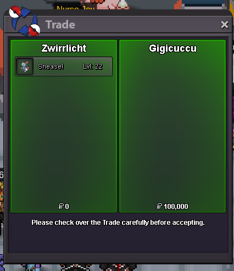Click empty area of Gigicuccu's offer panel
This screenshot has width=234, height=271.
point(172,128)
